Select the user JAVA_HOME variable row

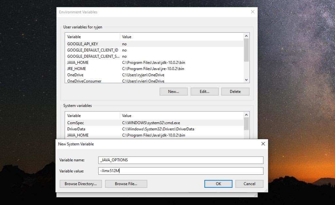155,63
